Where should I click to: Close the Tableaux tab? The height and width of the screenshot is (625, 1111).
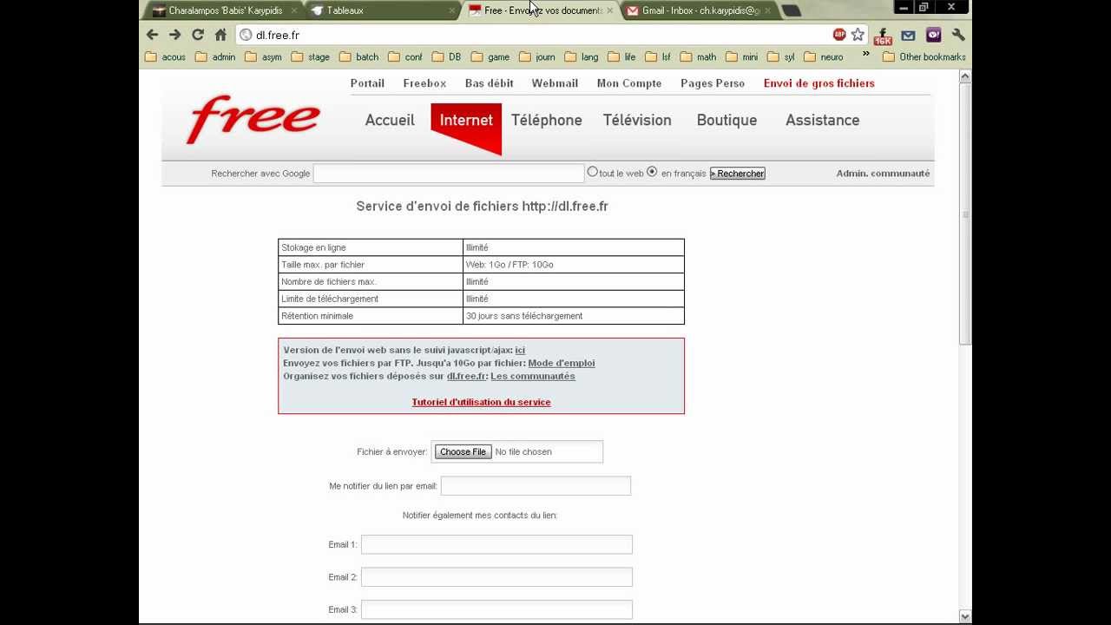pos(452,10)
